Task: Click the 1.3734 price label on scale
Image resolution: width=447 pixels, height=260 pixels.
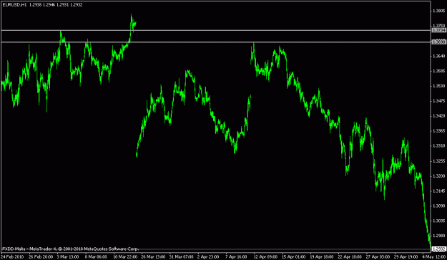Action: click(x=438, y=30)
